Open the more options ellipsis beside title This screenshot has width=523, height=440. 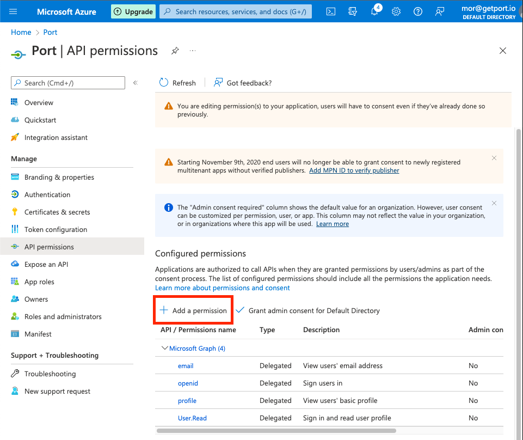click(x=193, y=51)
